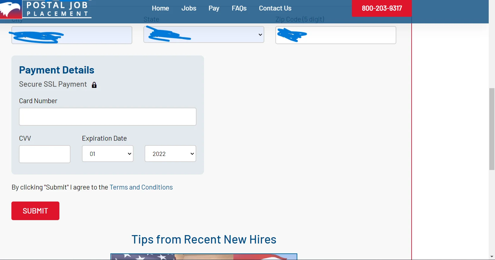The width and height of the screenshot is (495, 260).
Task: Click the scroll-down arrow at bottom right
Action: tap(492, 257)
